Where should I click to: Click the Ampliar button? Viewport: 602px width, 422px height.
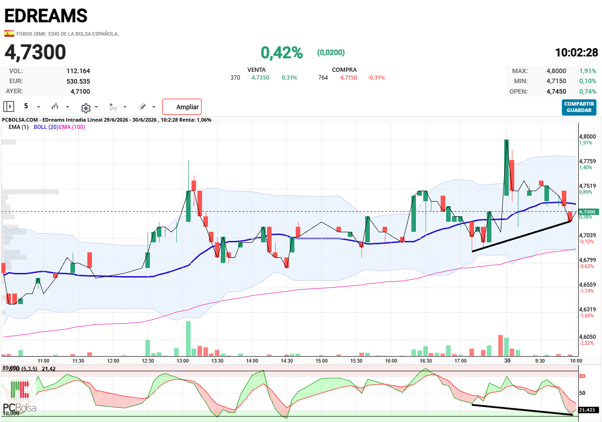pos(182,107)
